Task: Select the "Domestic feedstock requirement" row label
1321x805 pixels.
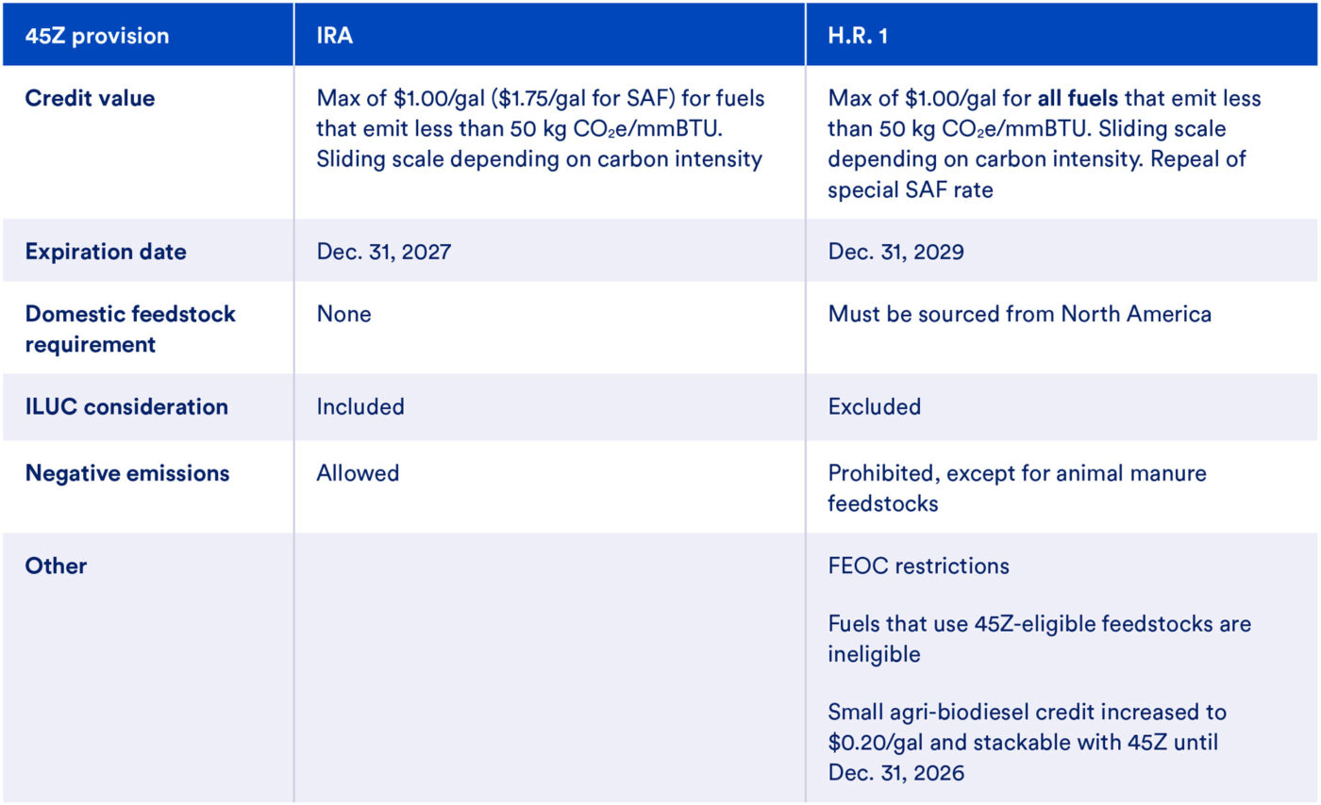Action: click(130, 329)
